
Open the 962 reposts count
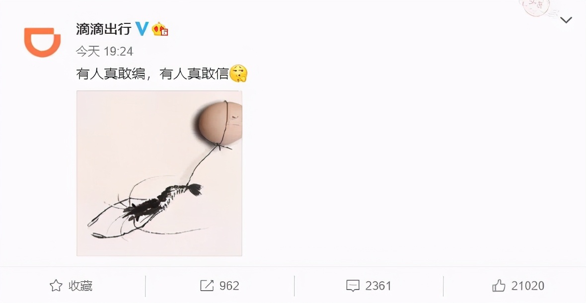click(229, 286)
